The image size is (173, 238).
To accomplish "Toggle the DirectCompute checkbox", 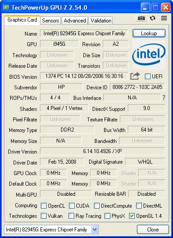I will pyautogui.click(x=97, y=206).
